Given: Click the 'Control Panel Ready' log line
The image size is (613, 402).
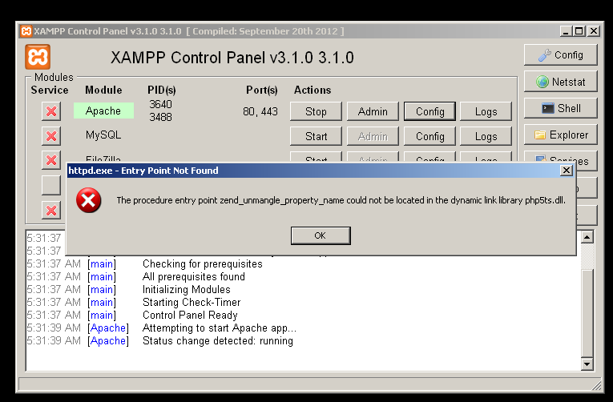Looking at the screenshot, I should click(x=190, y=315).
